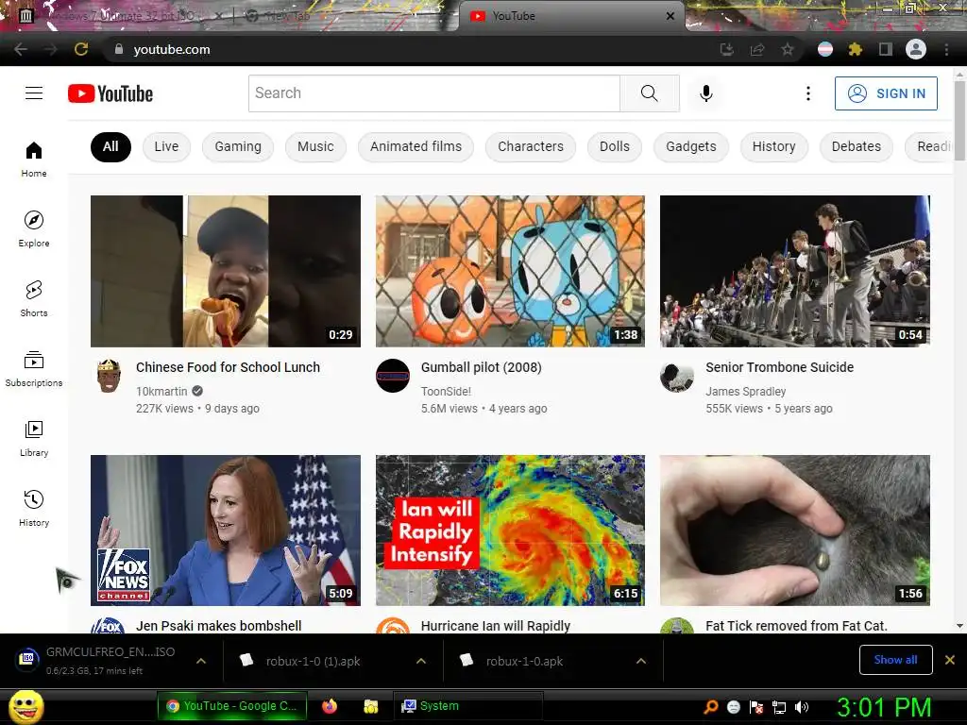
Task: Select the Live filter chip
Action: pos(166,146)
